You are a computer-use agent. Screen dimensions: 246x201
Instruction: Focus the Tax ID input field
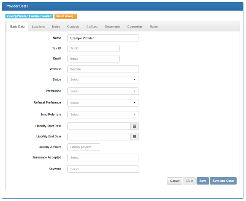pyautogui.click(x=93, y=48)
